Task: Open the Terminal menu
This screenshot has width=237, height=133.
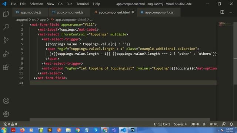Action: click(83, 4)
